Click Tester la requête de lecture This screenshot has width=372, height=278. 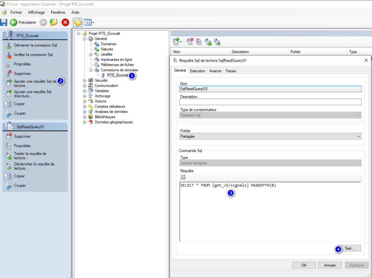[x=30, y=156]
